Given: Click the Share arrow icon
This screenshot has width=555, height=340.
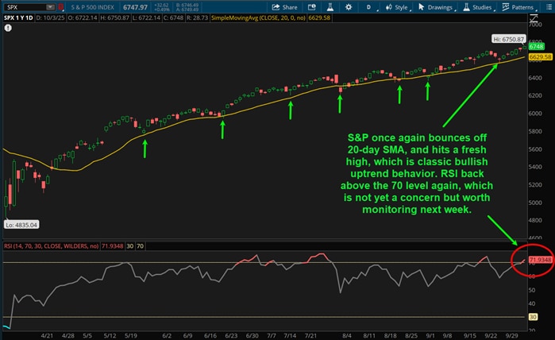Looking at the screenshot, I should click(272, 7).
